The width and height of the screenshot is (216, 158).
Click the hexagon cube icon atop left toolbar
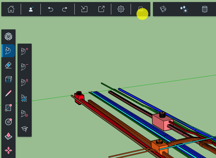[8, 37]
